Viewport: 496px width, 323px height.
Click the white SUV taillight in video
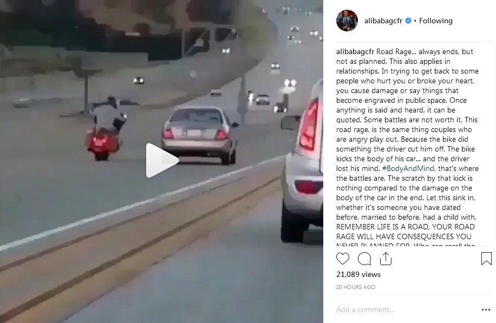point(309,127)
